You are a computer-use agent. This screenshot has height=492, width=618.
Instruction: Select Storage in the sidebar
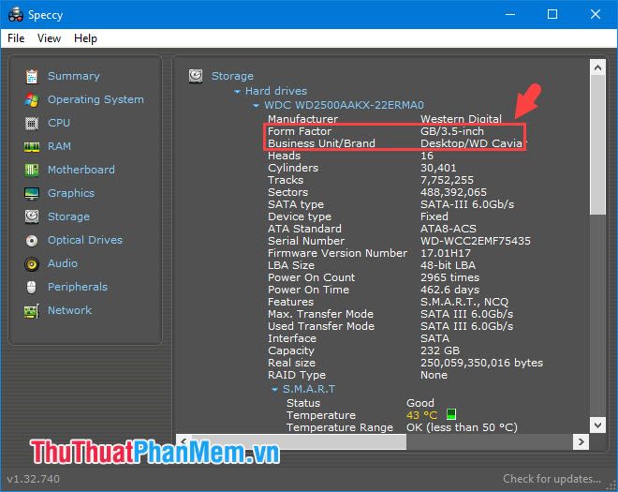[x=68, y=216]
